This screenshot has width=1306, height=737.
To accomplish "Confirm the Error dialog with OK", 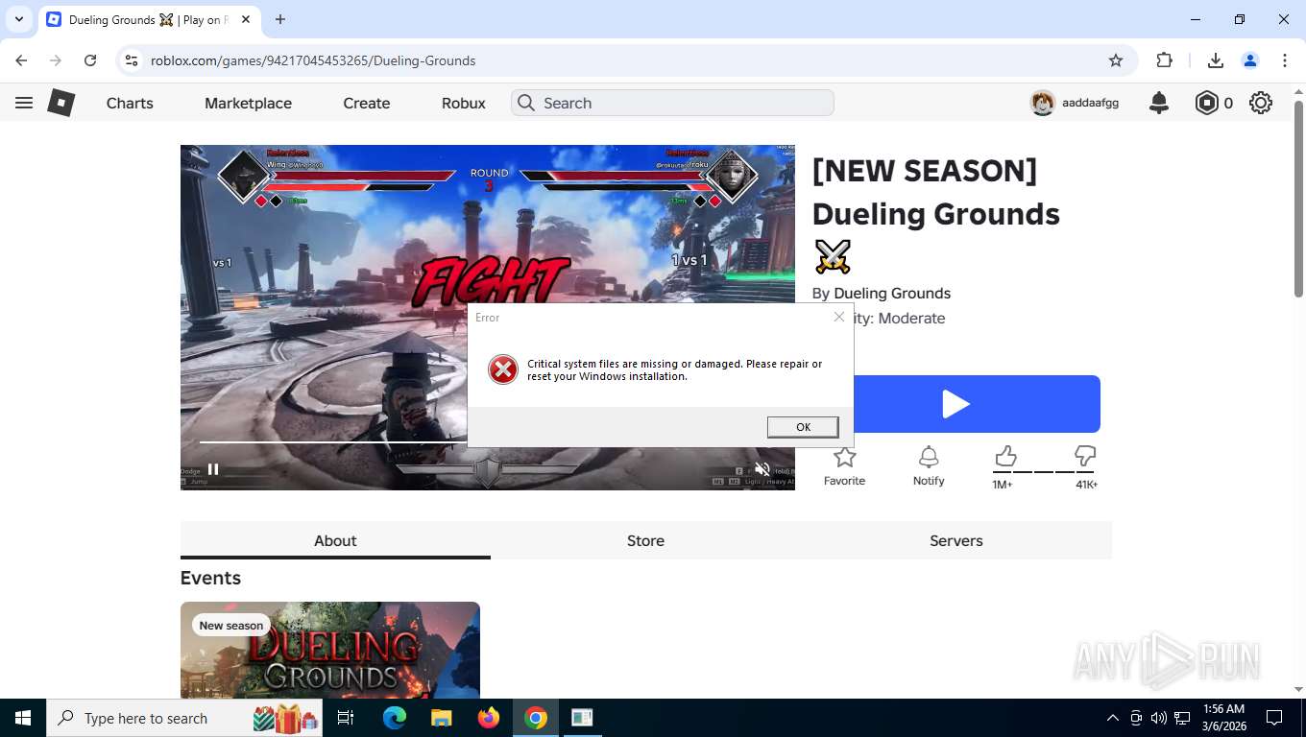I will 803,427.
